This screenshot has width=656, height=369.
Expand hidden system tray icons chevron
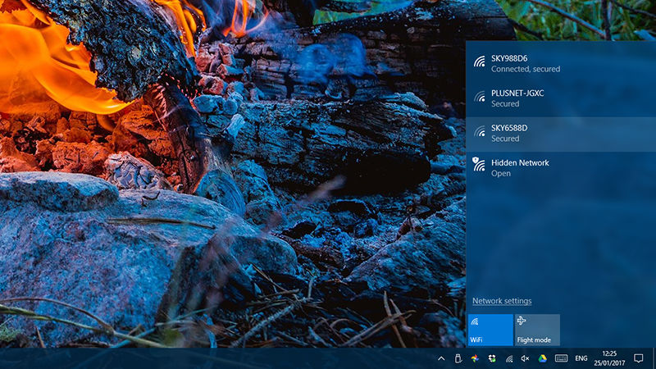pyautogui.click(x=441, y=358)
